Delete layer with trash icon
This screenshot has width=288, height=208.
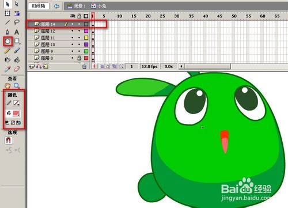click(x=85, y=67)
